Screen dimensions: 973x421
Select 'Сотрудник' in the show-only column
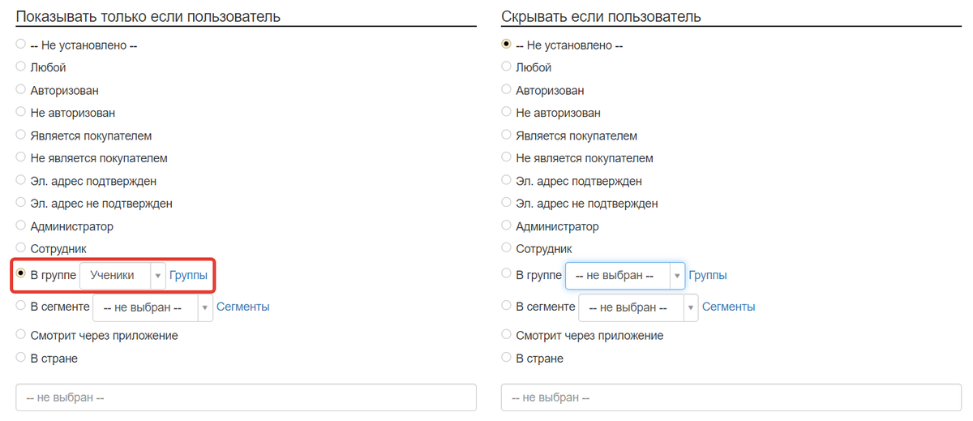coord(21,248)
